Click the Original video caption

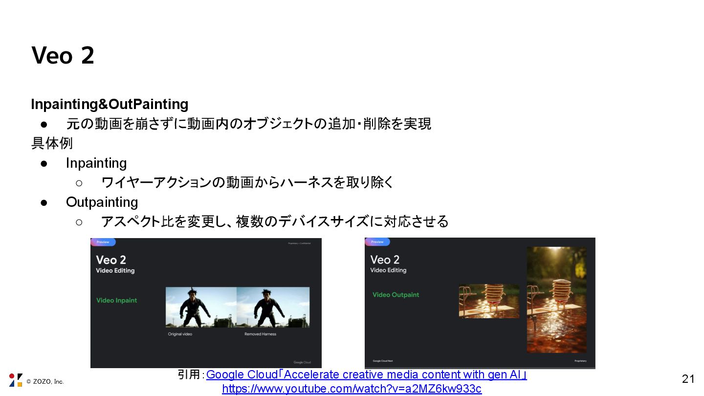(180, 334)
